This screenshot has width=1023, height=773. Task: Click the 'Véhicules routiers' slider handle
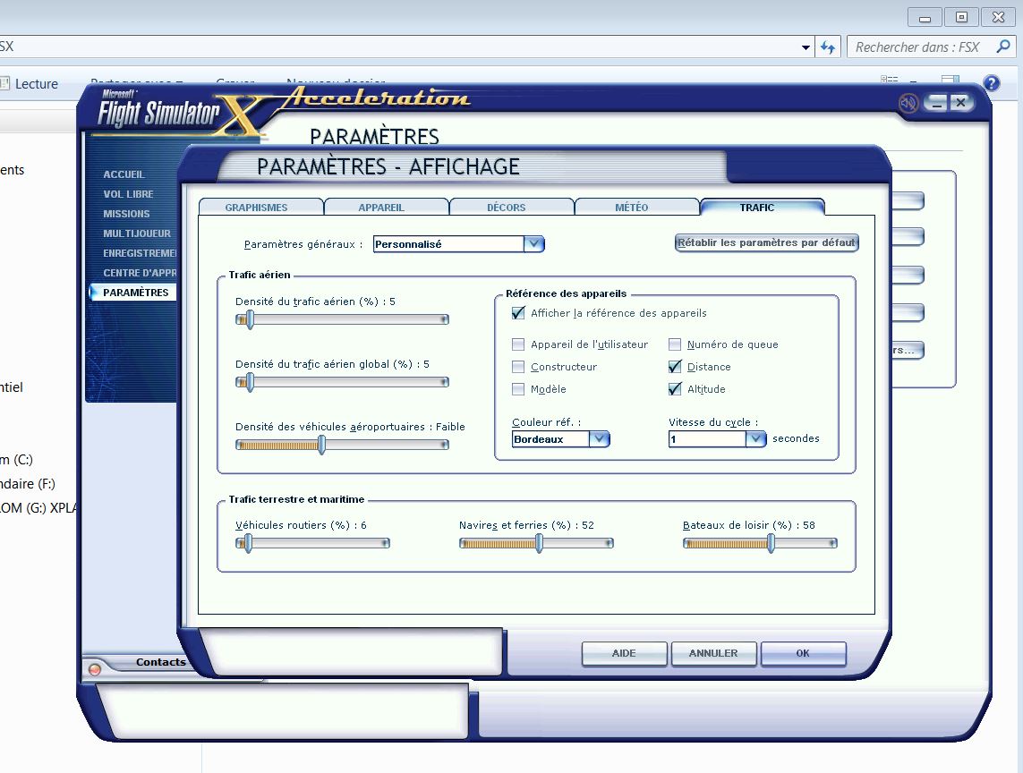(248, 543)
